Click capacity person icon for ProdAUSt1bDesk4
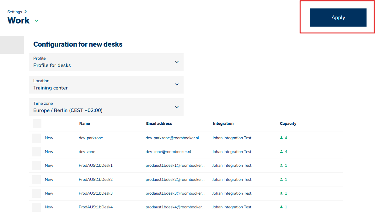Screen dimensions: 375x214 coord(281,207)
